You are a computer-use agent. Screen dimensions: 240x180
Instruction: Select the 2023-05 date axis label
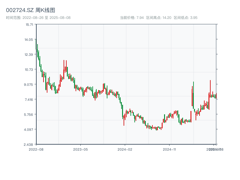[x=80, y=149]
